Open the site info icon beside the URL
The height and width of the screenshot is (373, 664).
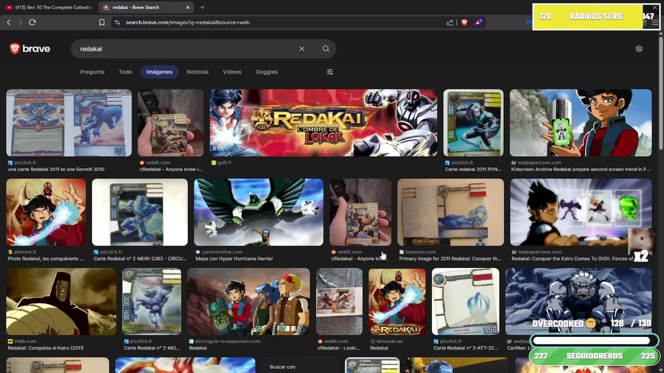tap(117, 22)
